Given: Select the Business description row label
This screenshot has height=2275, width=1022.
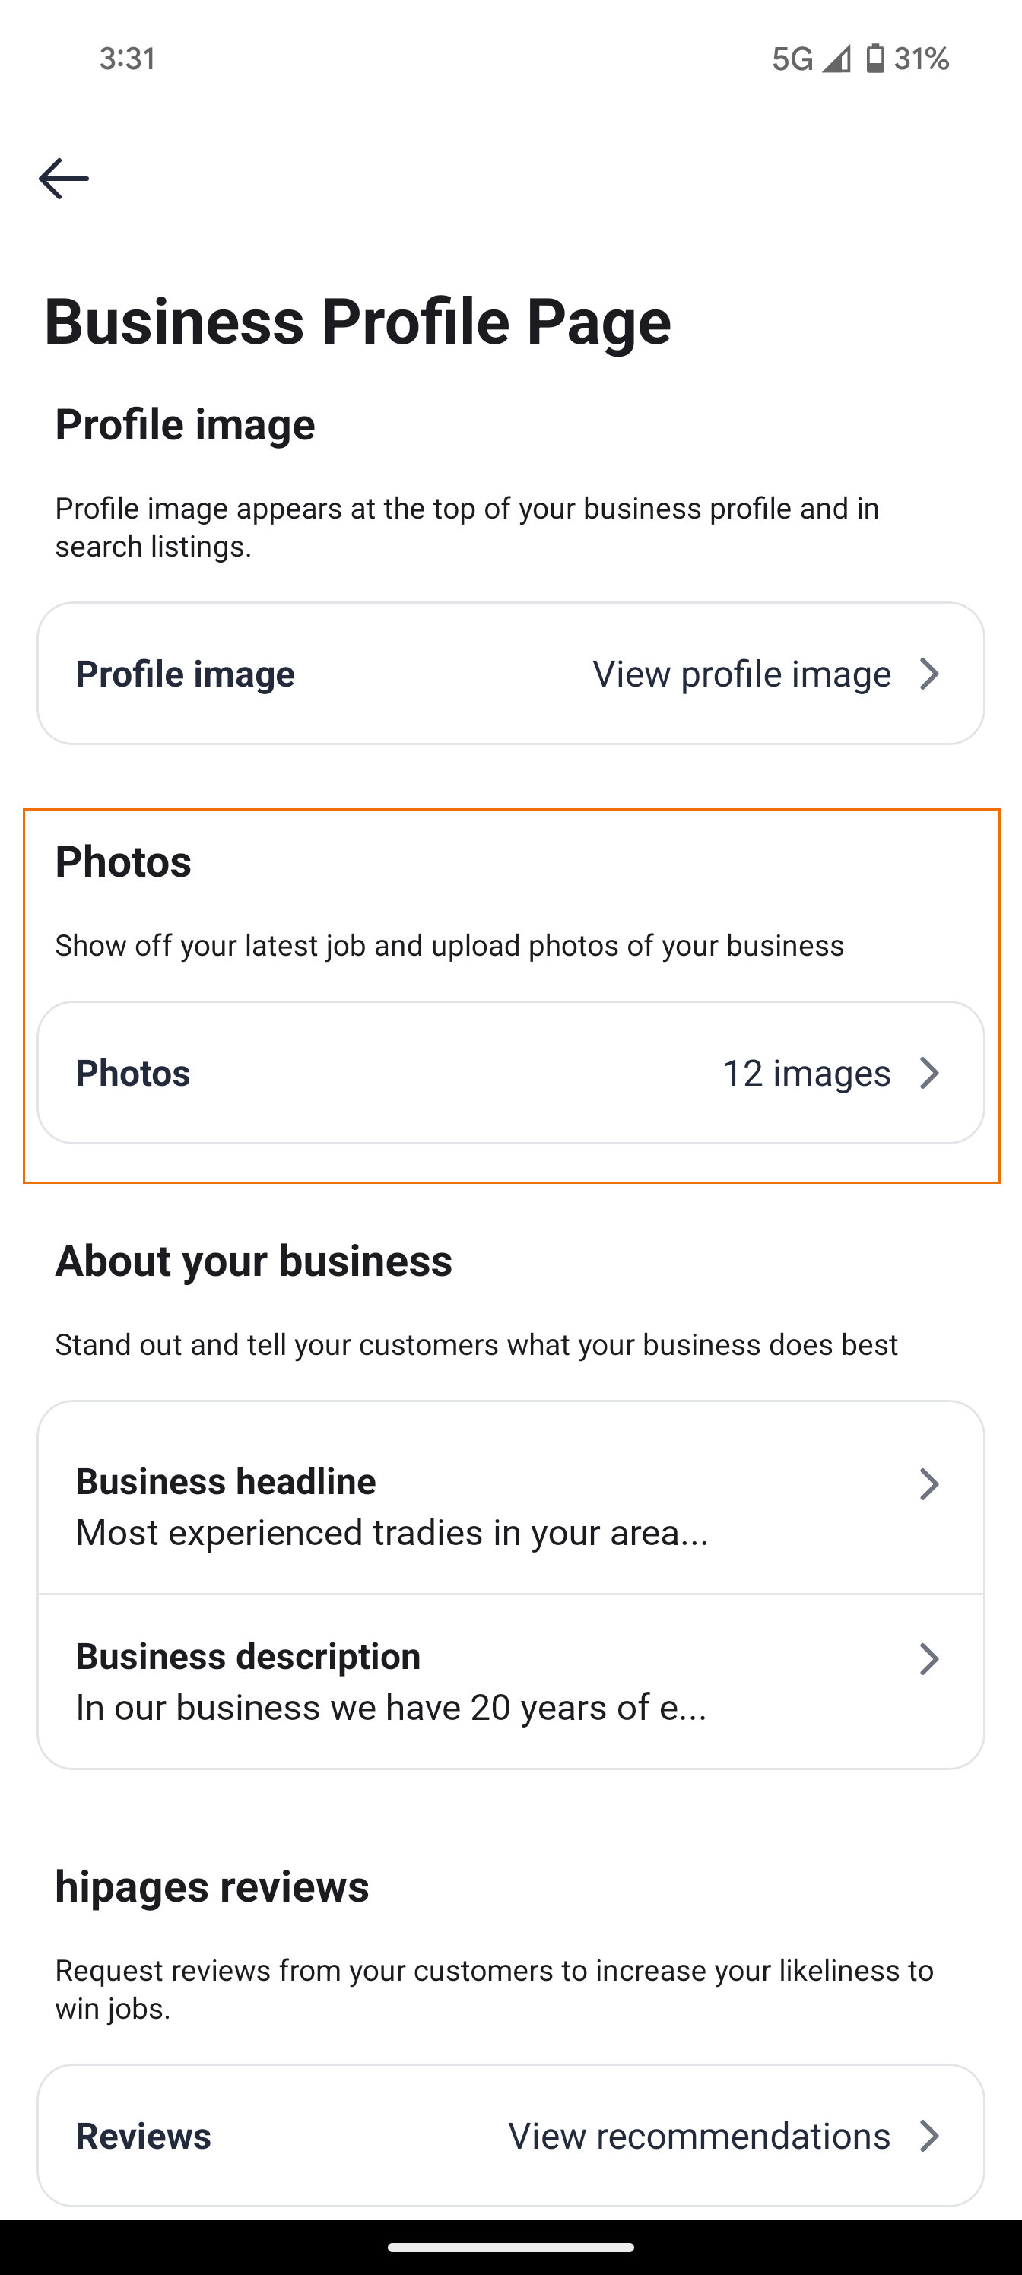Looking at the screenshot, I should 247,1656.
